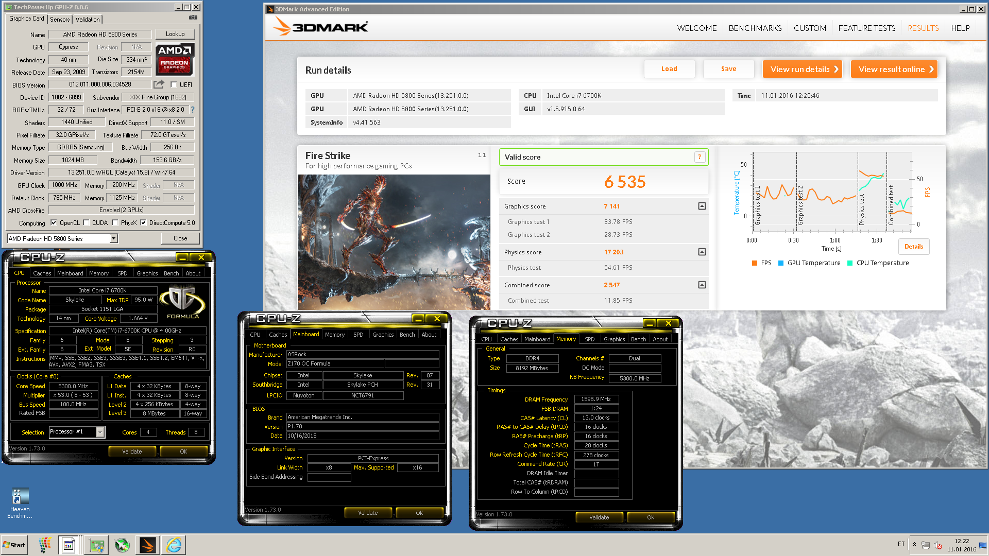Click the BIOS version share/export icon in GPU-Z
Viewport: 989px width, 556px height.
coord(159,84)
